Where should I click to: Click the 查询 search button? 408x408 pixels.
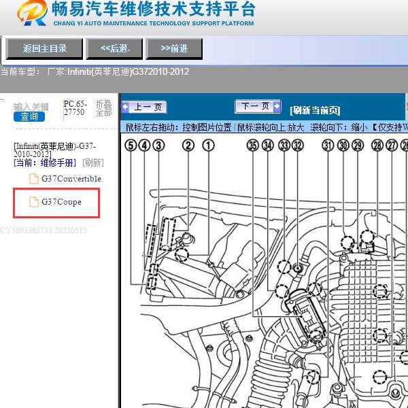29,116
